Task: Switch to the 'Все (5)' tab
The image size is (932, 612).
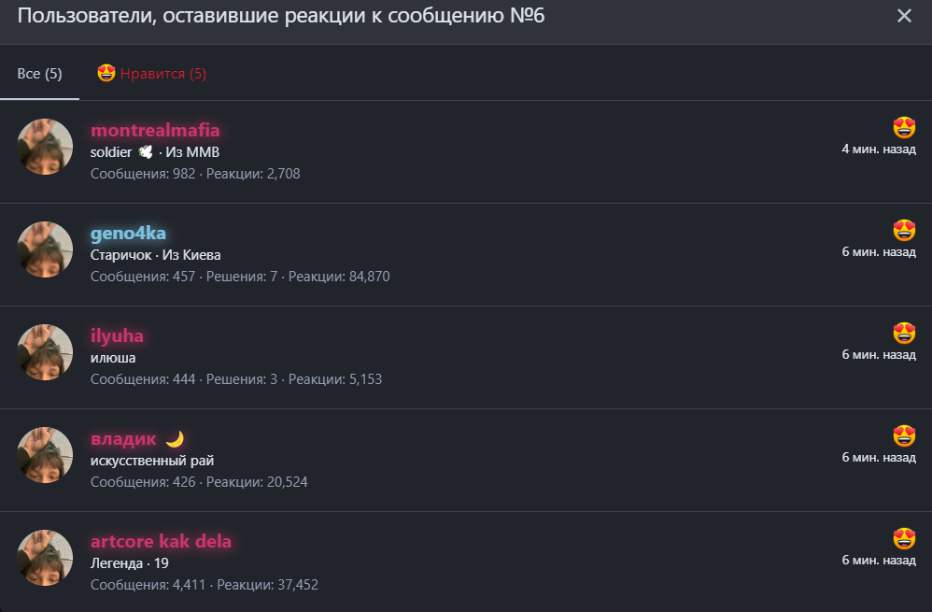Action: pyautogui.click(x=39, y=73)
